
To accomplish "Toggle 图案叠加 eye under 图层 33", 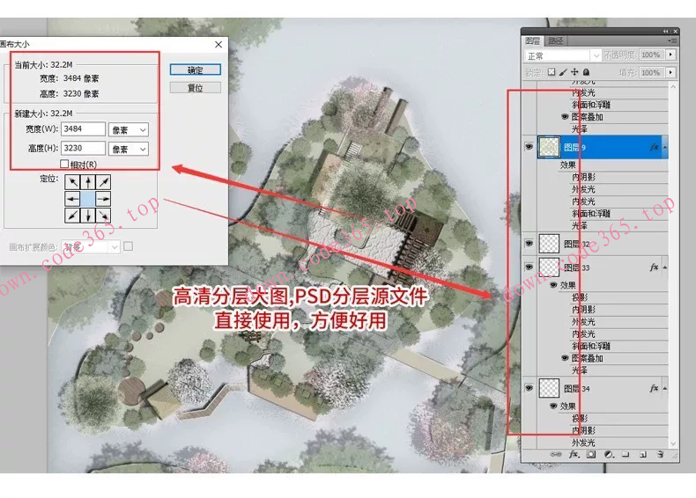I will pyautogui.click(x=565, y=358).
